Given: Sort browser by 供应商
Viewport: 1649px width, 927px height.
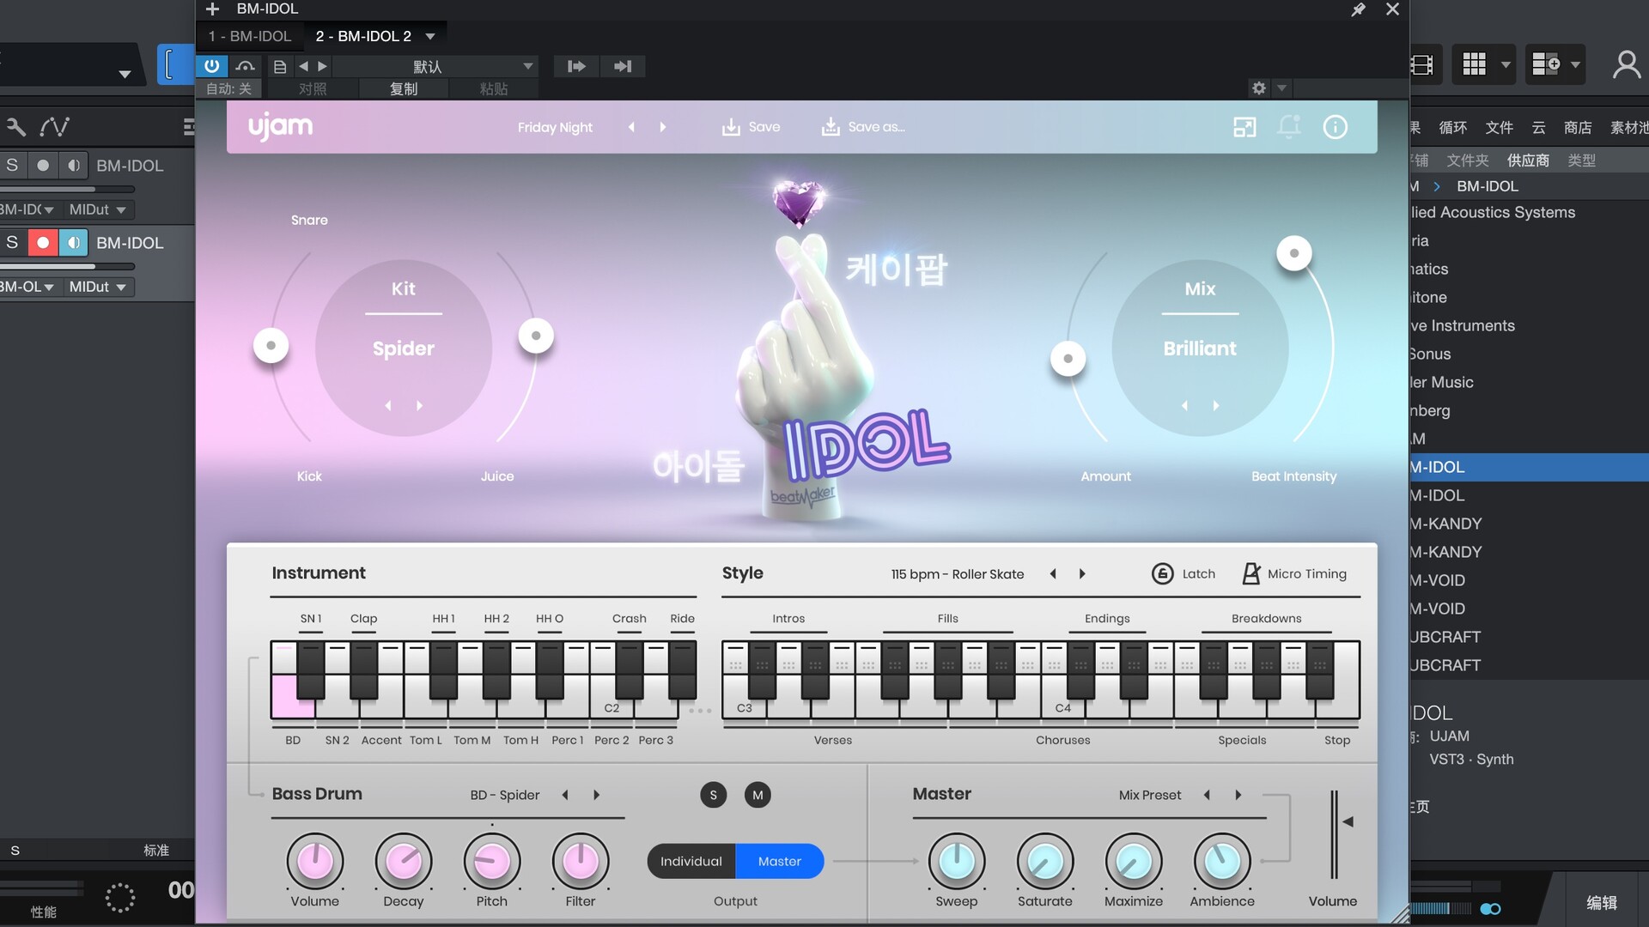Looking at the screenshot, I should (1528, 161).
